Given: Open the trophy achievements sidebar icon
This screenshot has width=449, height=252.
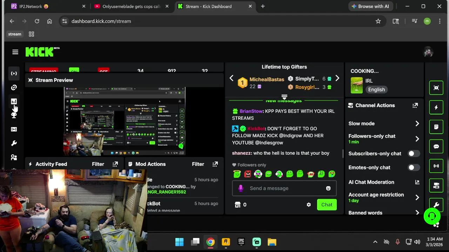Looking at the screenshot, I should [14, 115].
